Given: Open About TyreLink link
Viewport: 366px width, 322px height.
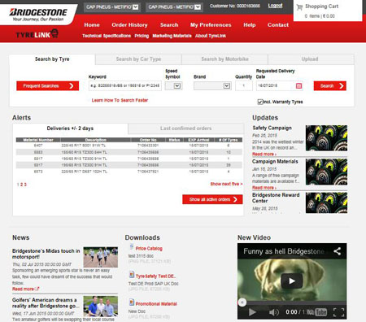Looking at the screenshot, I should click(x=211, y=36).
